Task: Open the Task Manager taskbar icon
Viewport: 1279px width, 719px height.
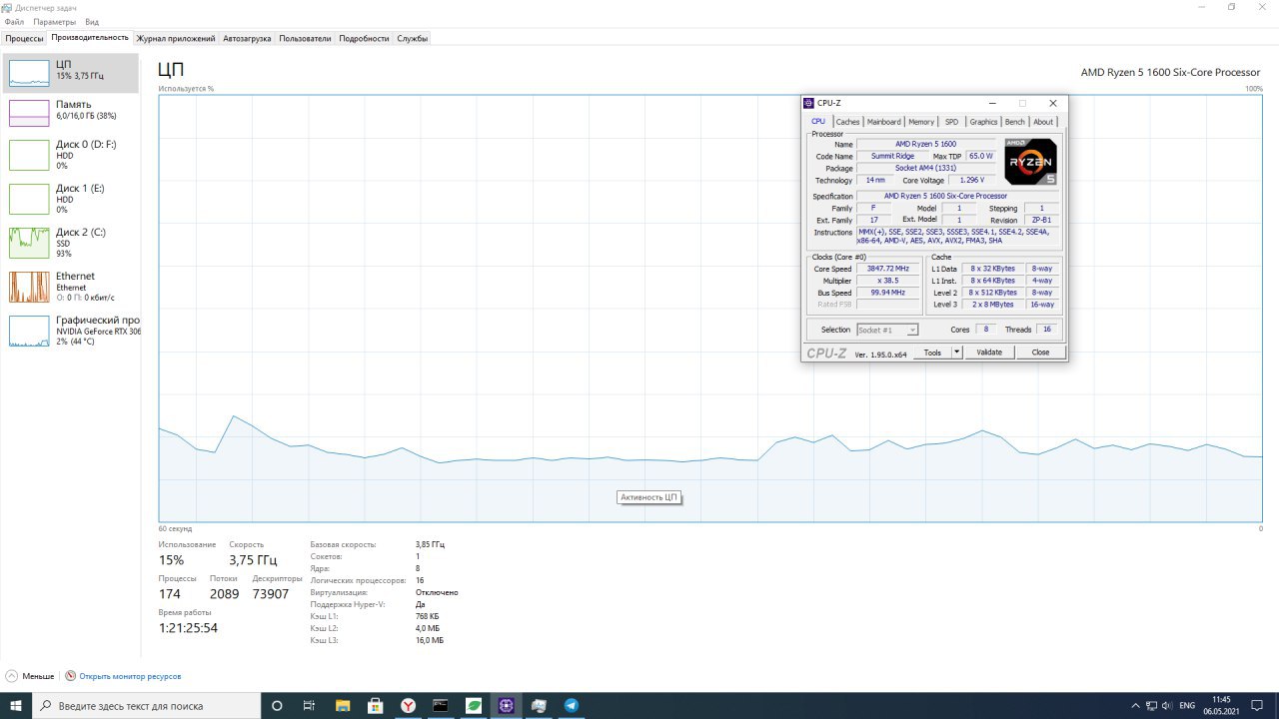Action: [x=540, y=705]
